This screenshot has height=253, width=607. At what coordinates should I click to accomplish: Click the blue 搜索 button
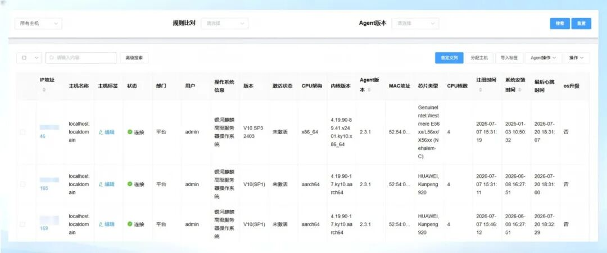(x=560, y=24)
